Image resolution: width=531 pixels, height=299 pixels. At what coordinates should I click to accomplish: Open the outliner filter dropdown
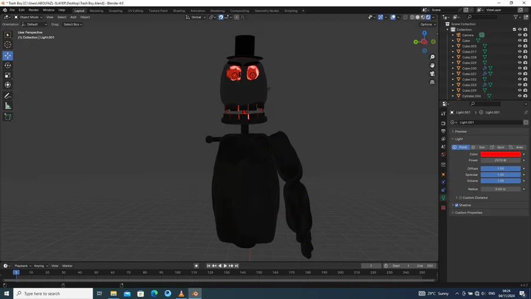[x=517, y=17]
